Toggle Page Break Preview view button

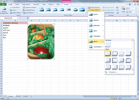point(116,98)
